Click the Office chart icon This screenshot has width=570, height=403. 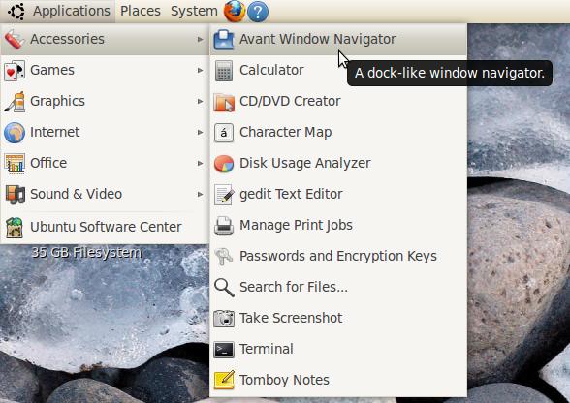coord(15,163)
